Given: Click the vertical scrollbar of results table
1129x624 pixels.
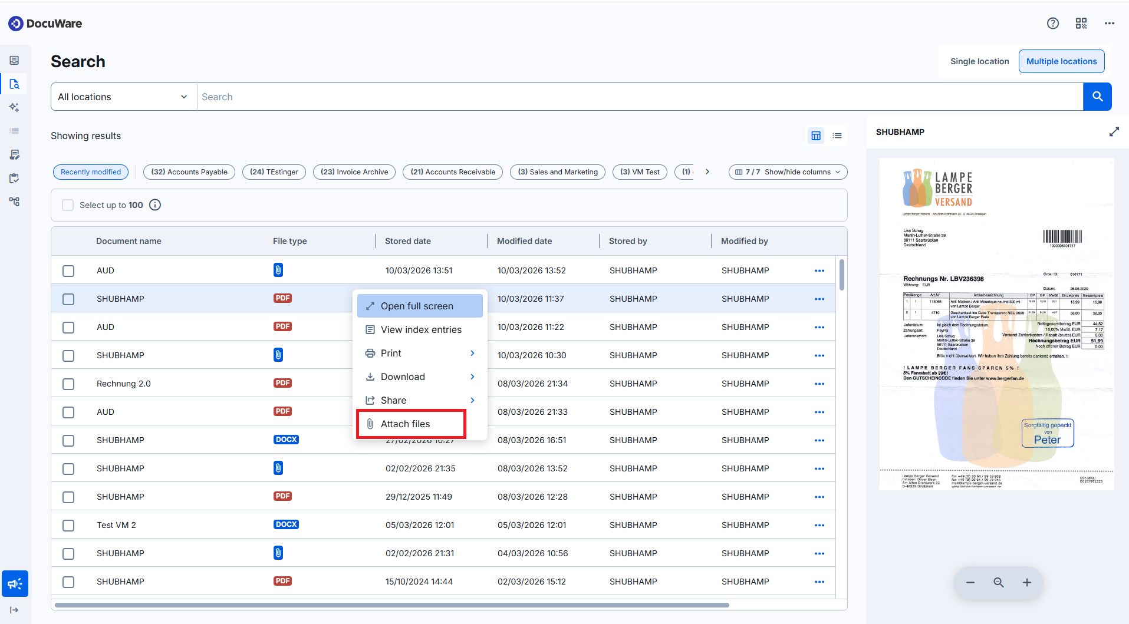Looking at the screenshot, I should (x=842, y=275).
